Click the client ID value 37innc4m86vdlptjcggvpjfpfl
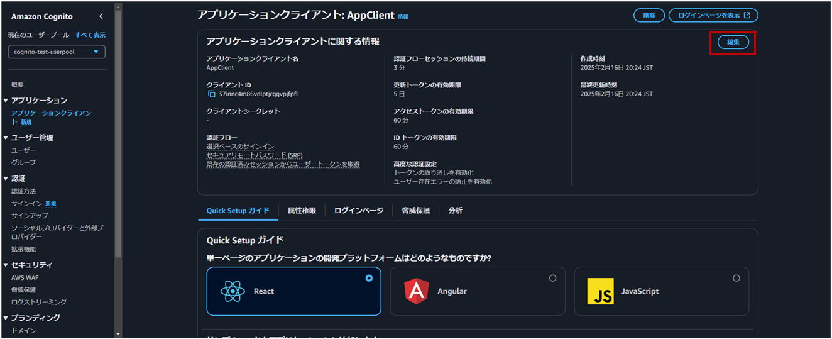The width and height of the screenshot is (832, 339). [x=258, y=94]
